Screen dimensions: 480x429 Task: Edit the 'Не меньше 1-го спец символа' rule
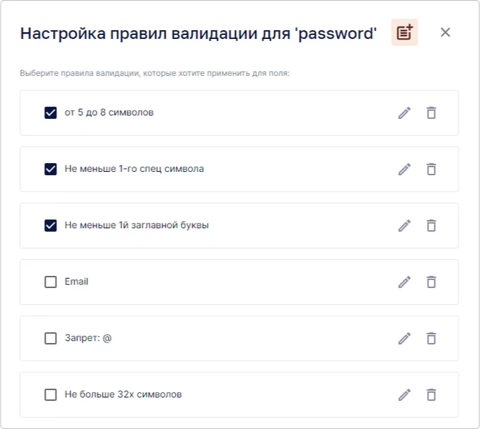coord(404,169)
